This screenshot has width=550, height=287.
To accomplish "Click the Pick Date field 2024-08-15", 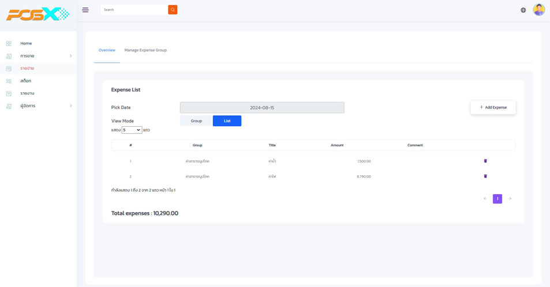I will pyautogui.click(x=262, y=108).
